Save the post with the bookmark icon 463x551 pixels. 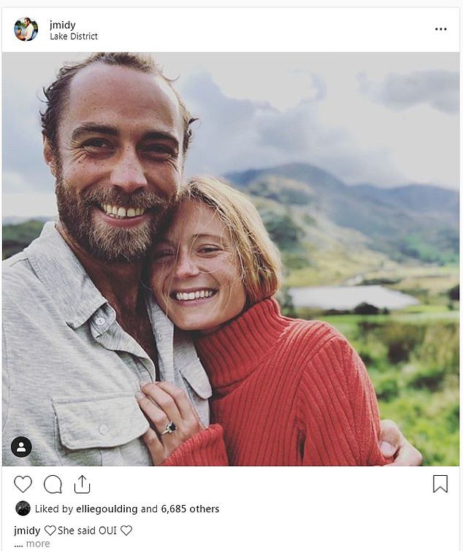click(x=440, y=484)
